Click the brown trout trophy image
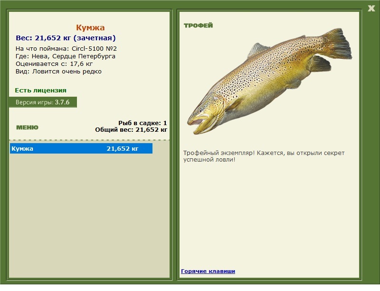The height and width of the screenshot is (291, 380). [269, 83]
